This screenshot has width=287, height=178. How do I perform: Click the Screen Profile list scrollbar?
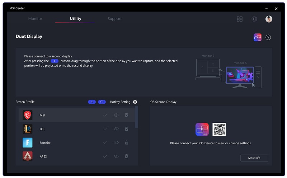[136, 117]
